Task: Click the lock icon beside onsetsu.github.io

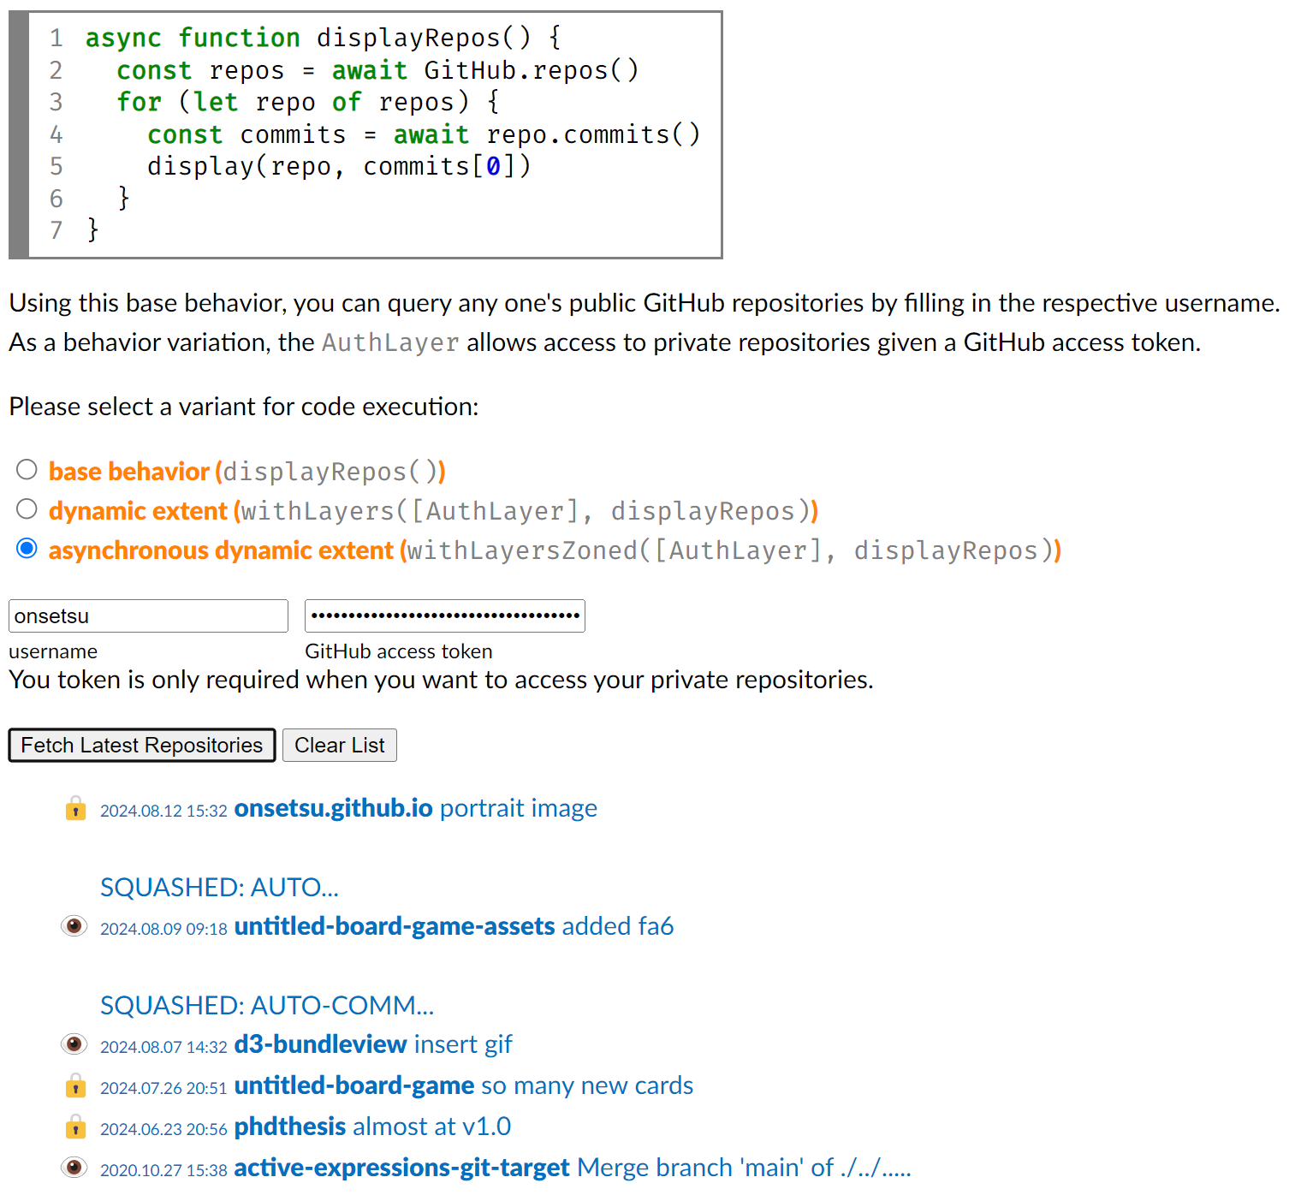Action: click(75, 809)
